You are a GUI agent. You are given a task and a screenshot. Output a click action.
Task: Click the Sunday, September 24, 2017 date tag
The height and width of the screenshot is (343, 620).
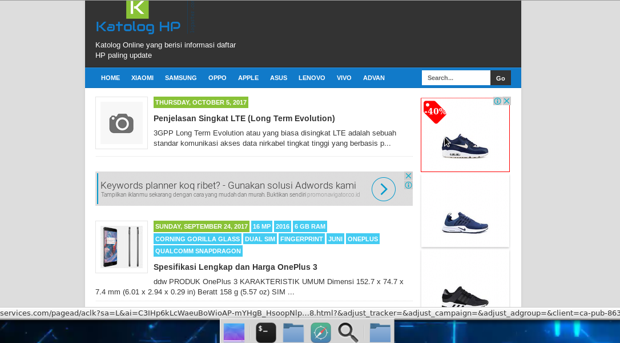pyautogui.click(x=202, y=226)
